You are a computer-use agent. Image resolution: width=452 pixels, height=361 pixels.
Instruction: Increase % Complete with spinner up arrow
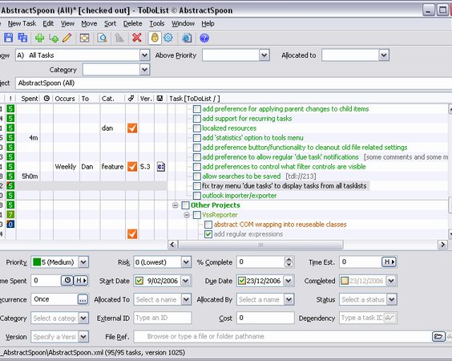tap(289, 259)
